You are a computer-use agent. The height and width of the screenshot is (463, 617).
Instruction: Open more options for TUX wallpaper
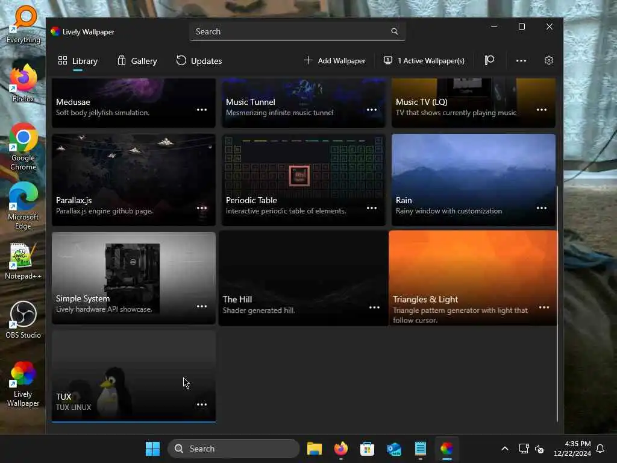point(202,405)
